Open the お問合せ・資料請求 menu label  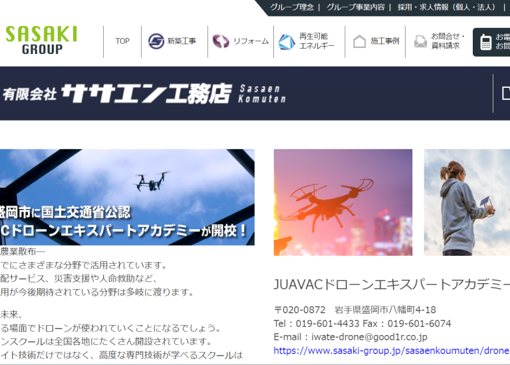447,41
